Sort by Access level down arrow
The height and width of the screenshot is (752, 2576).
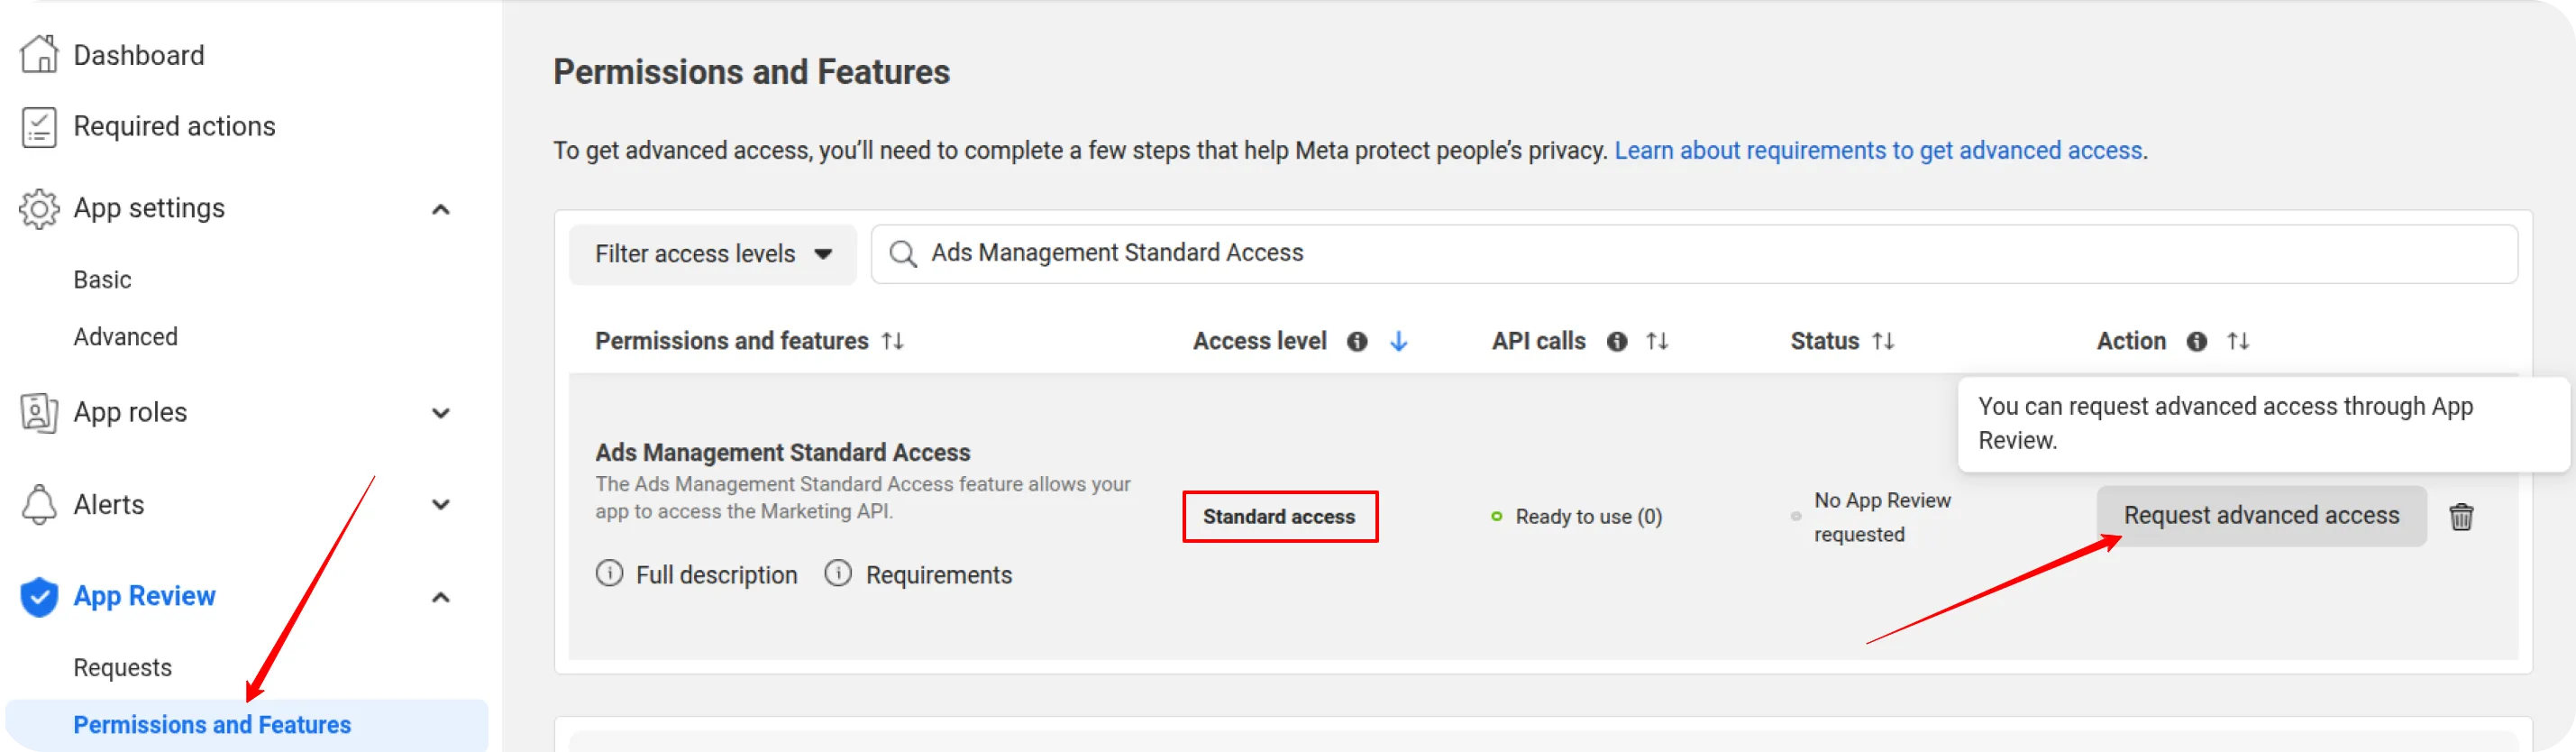click(1399, 341)
